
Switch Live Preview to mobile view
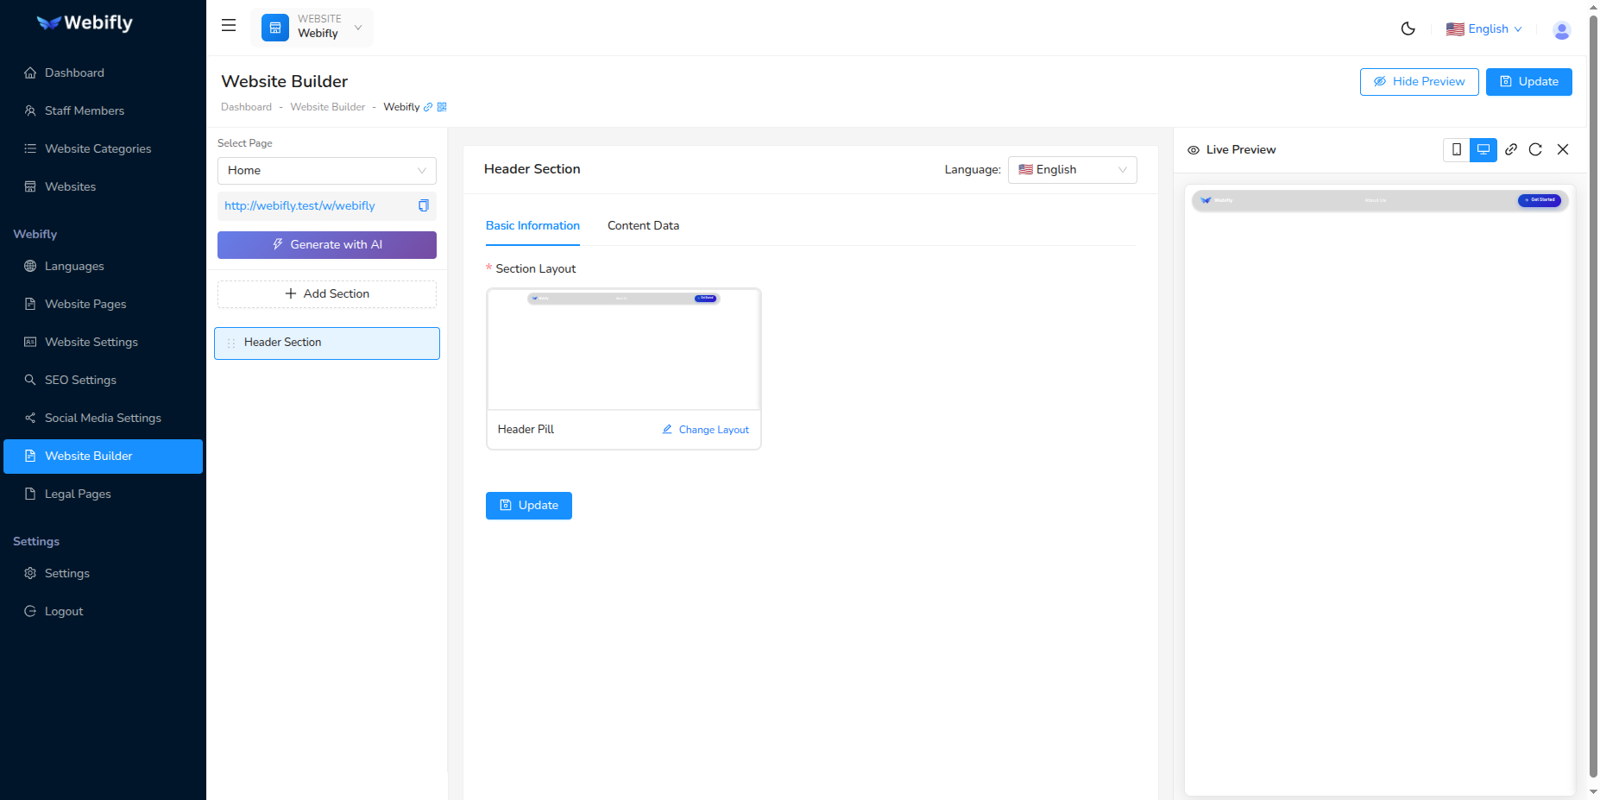click(1458, 149)
